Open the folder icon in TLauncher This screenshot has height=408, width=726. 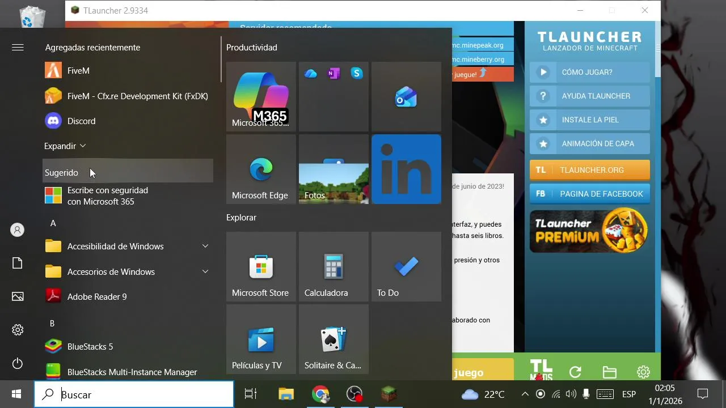(x=610, y=372)
